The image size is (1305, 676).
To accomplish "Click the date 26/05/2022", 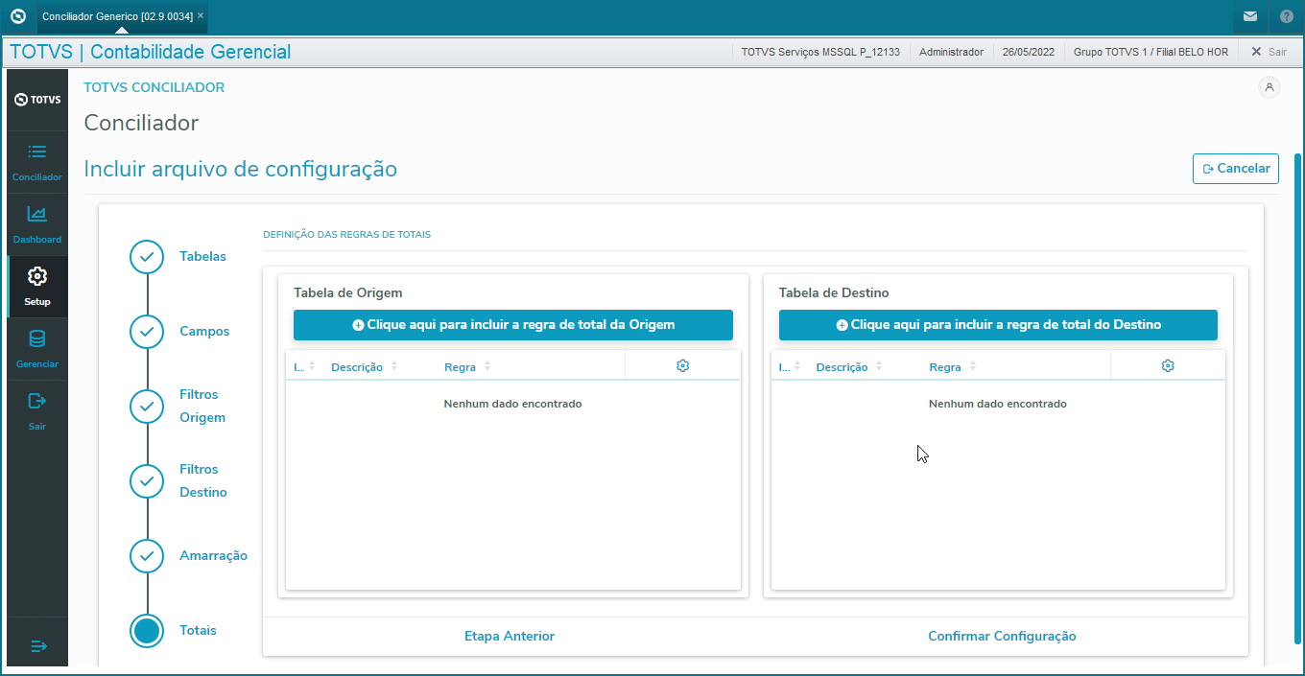I will 1029,52.
